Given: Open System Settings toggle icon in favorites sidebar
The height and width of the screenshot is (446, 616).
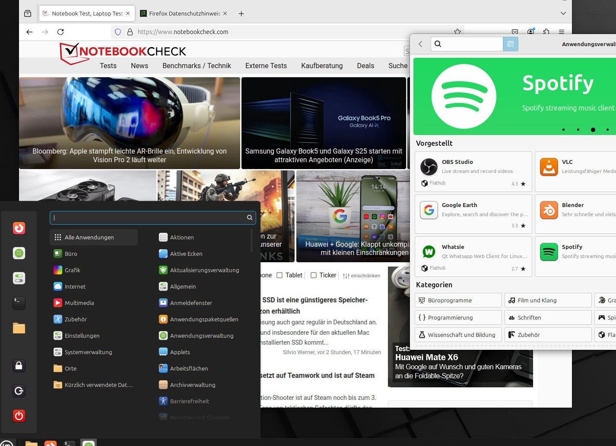Looking at the screenshot, I should click(x=19, y=278).
